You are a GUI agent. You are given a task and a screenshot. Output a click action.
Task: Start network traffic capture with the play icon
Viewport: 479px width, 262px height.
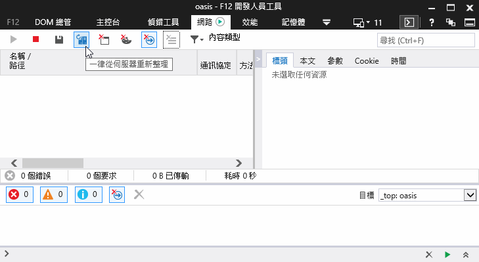[x=13, y=39]
